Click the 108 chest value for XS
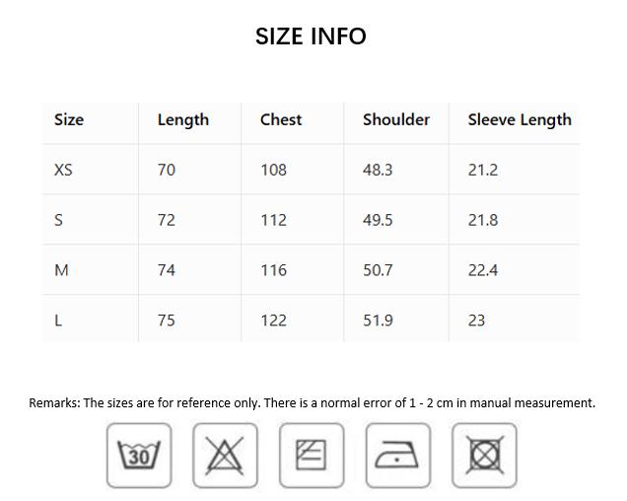The width and height of the screenshot is (627, 501). [x=273, y=170]
